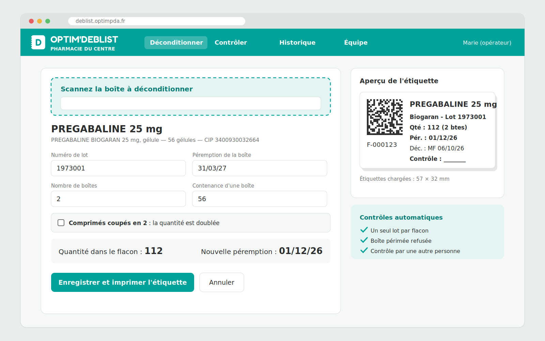The image size is (545, 341).
Task: Click the flask quantity value 112
Action: point(154,251)
